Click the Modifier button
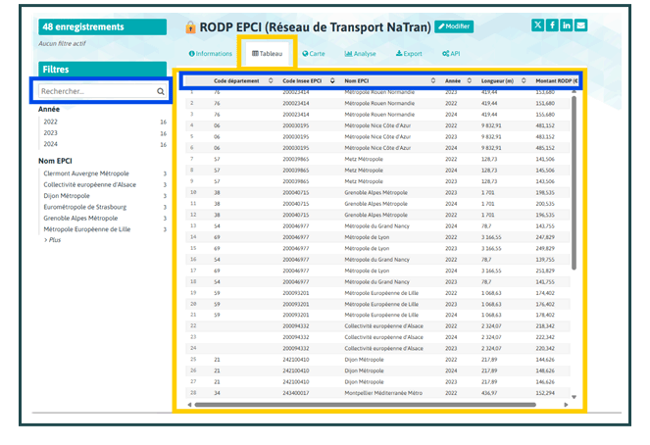Screen dimensions: 650x445 454,26
